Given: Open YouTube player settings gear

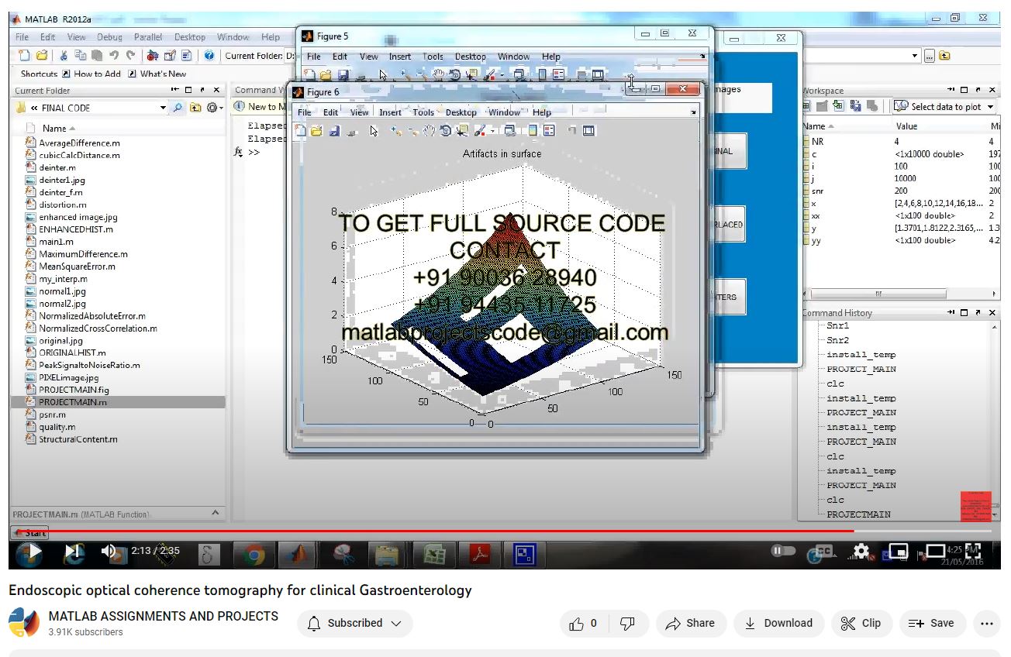Looking at the screenshot, I should click(861, 552).
